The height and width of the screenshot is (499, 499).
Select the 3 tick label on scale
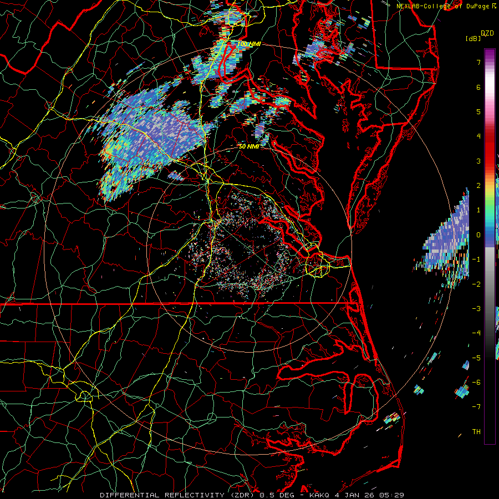coord(478,161)
